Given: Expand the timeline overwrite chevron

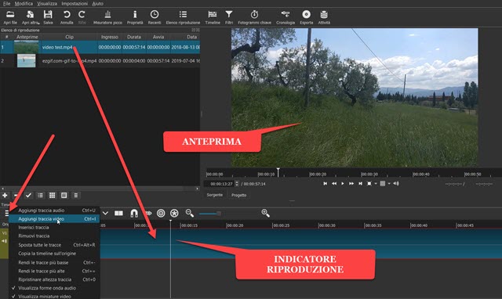Looking at the screenshot, I should pos(105,213).
